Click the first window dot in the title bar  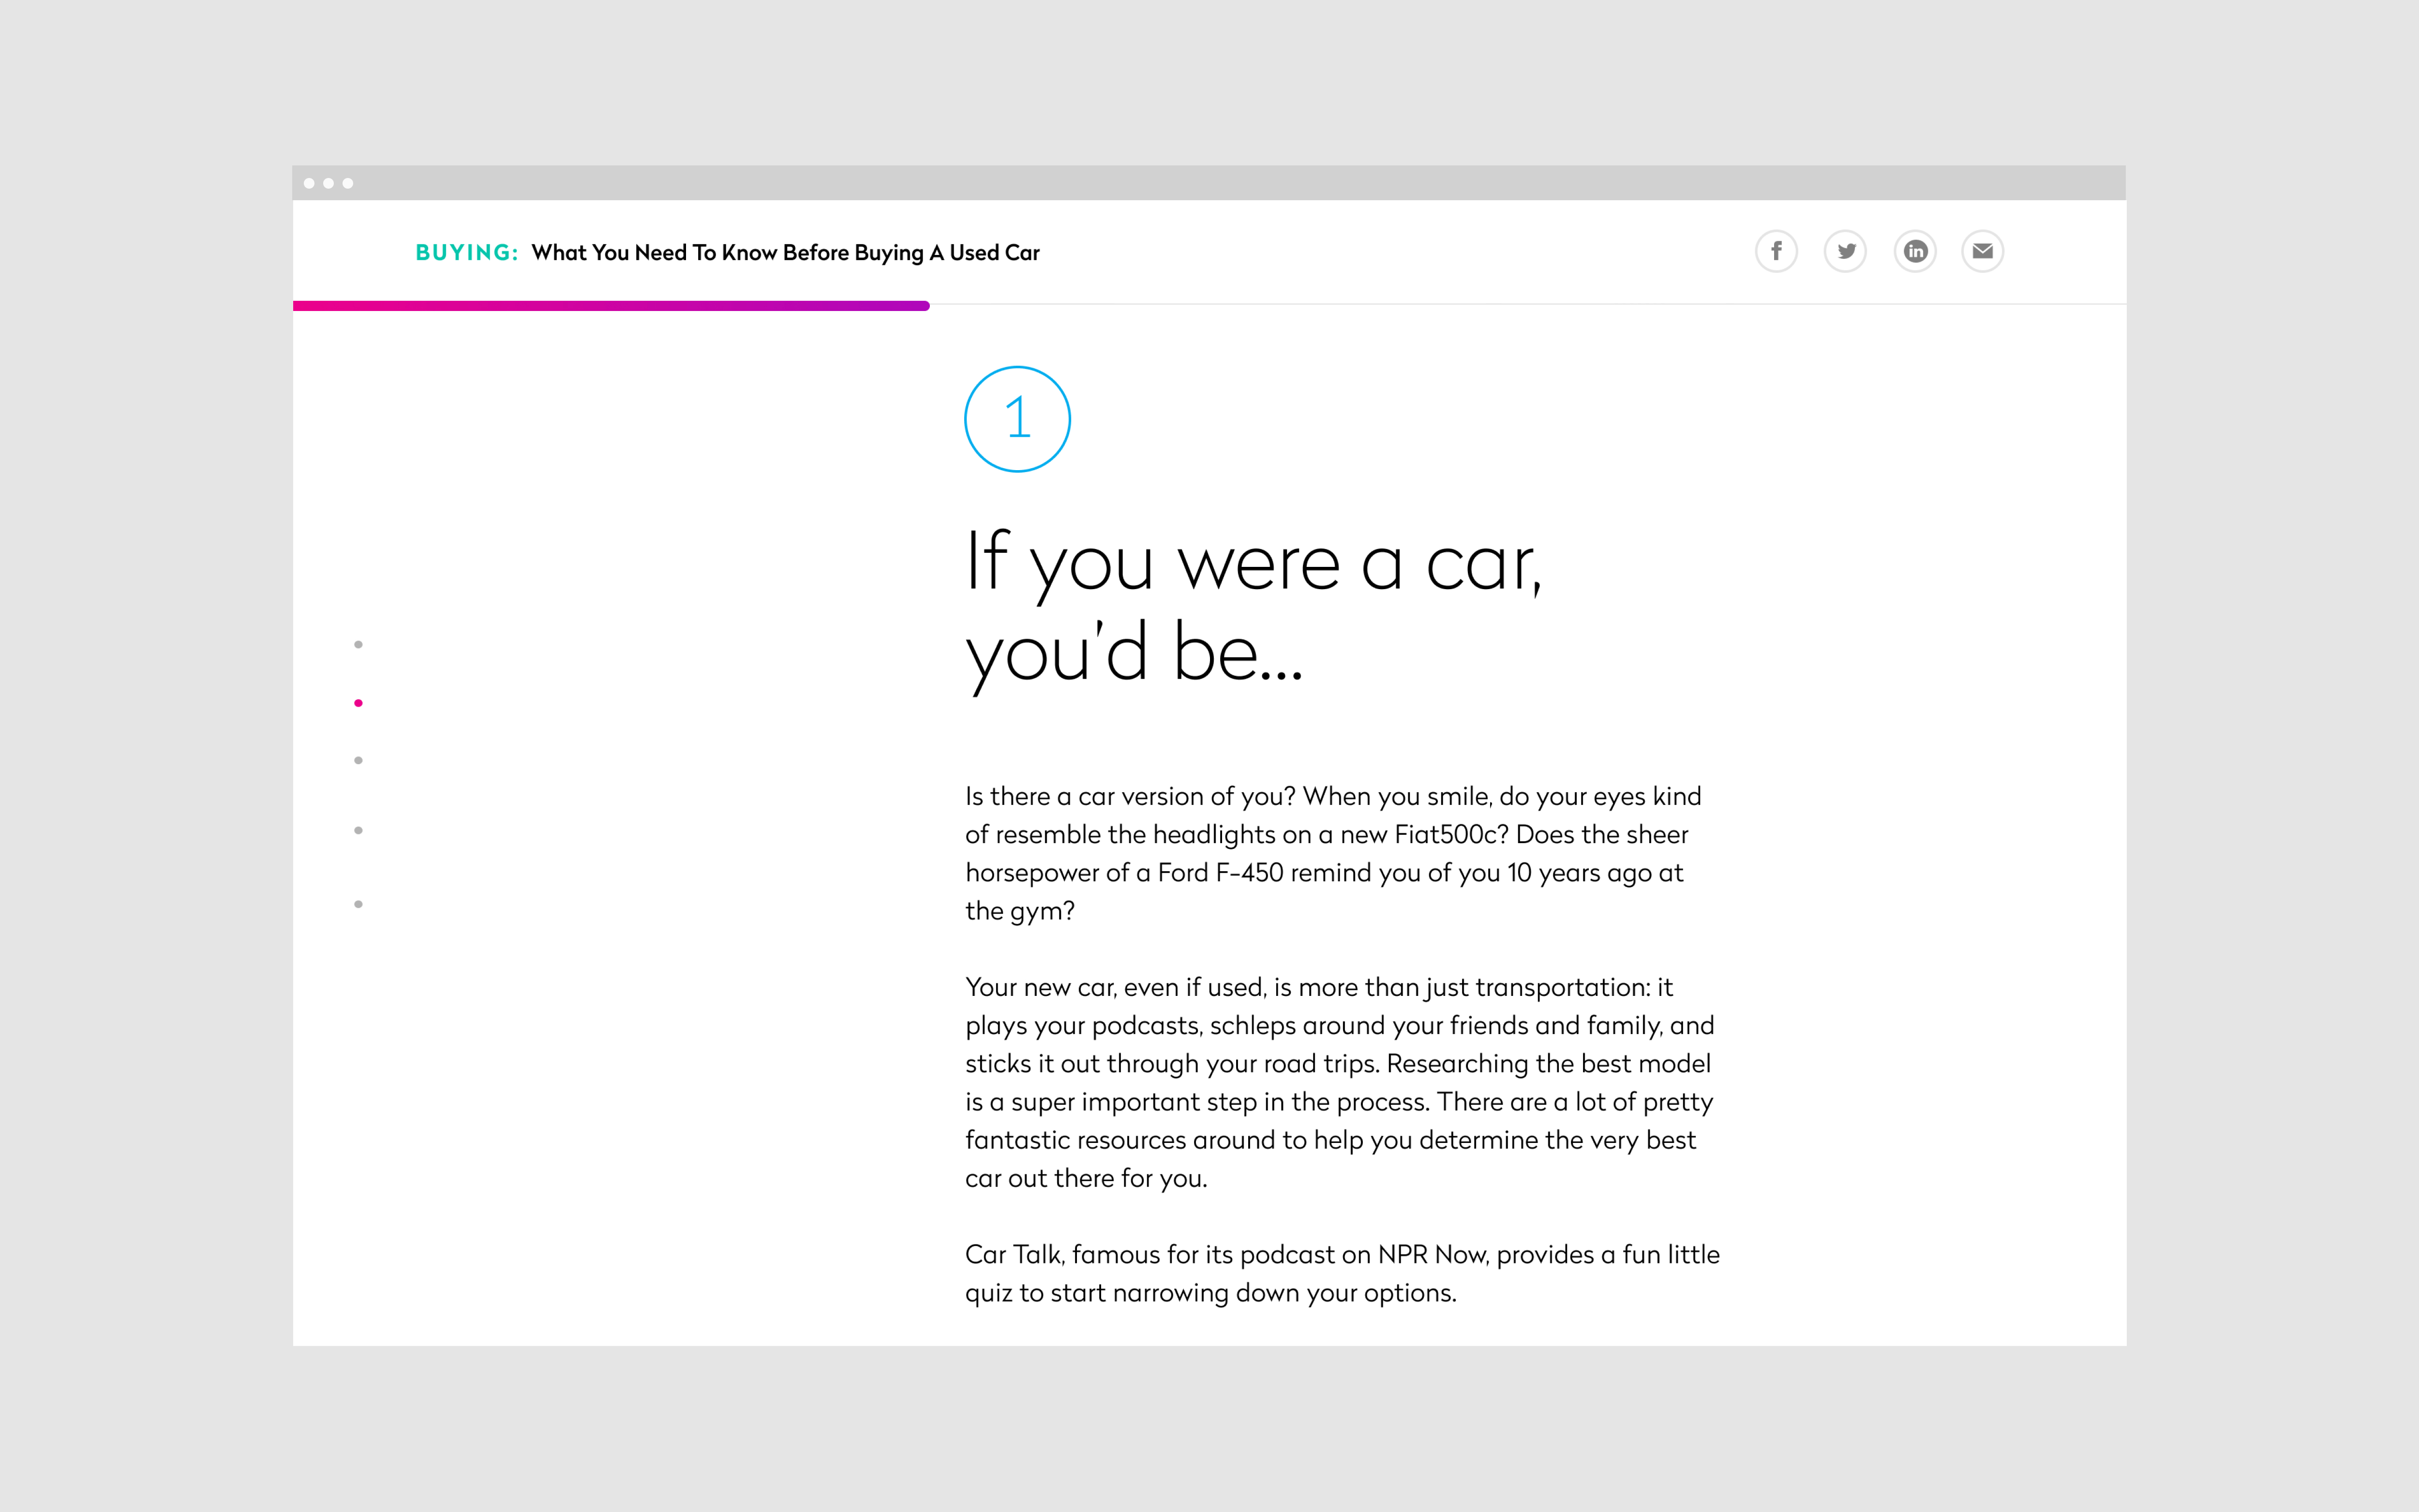click(x=309, y=183)
